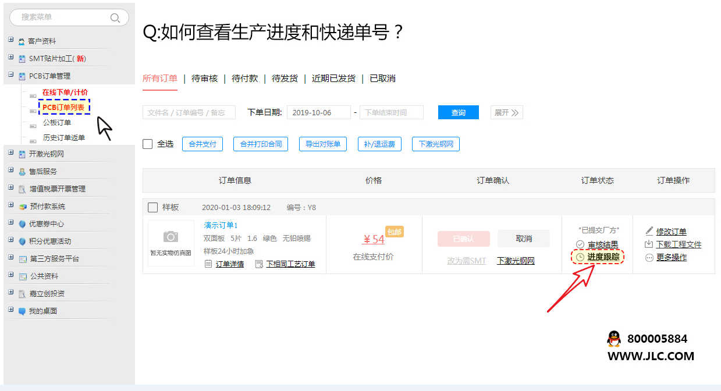Open the 已取消 orders tab
This screenshot has width=721, height=391.
tap(382, 79)
